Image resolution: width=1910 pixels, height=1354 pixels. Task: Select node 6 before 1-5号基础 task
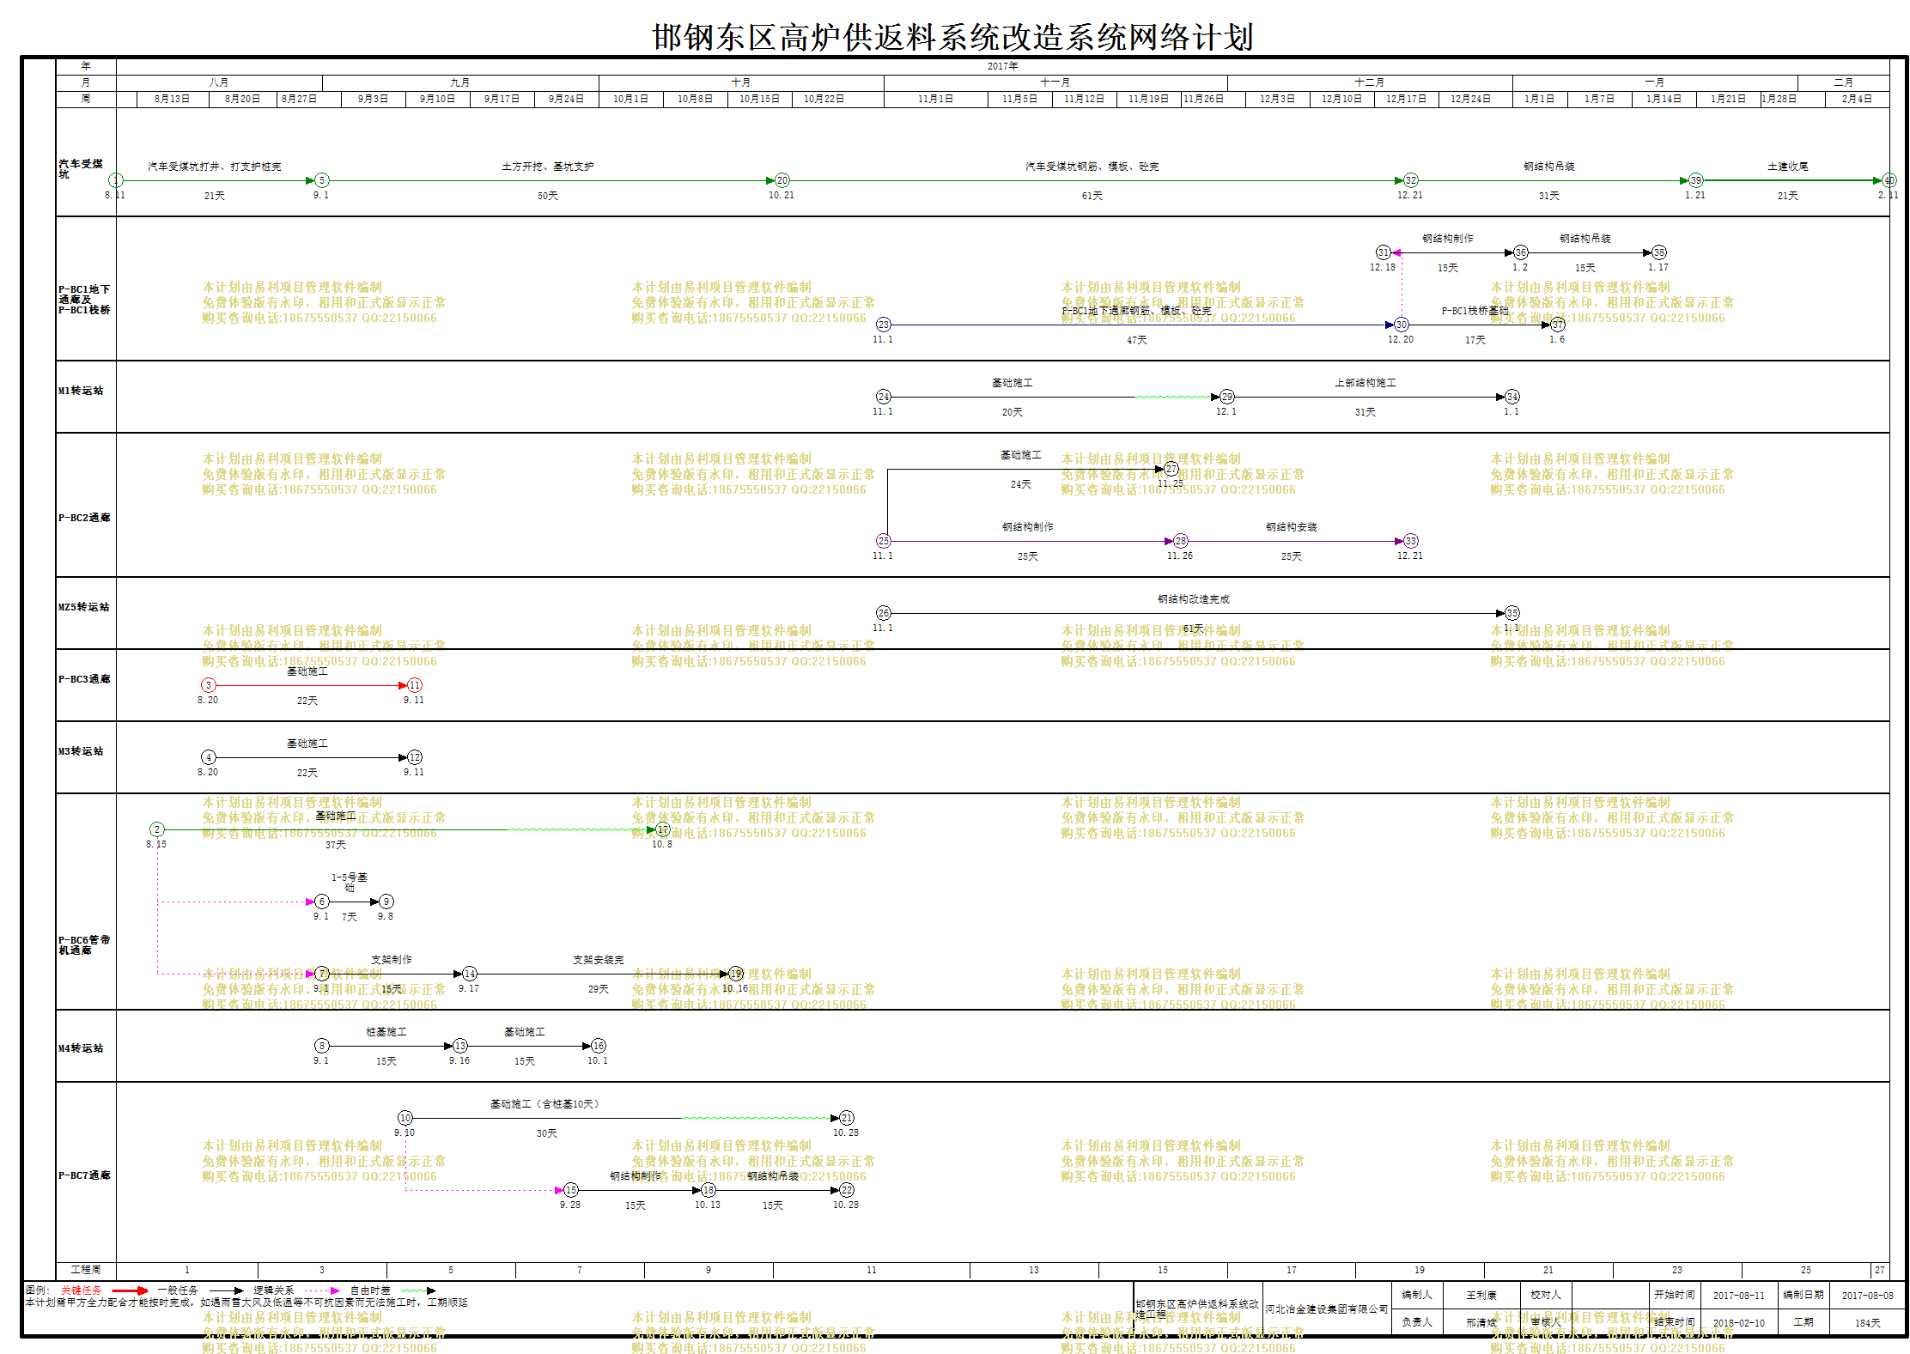tap(322, 902)
